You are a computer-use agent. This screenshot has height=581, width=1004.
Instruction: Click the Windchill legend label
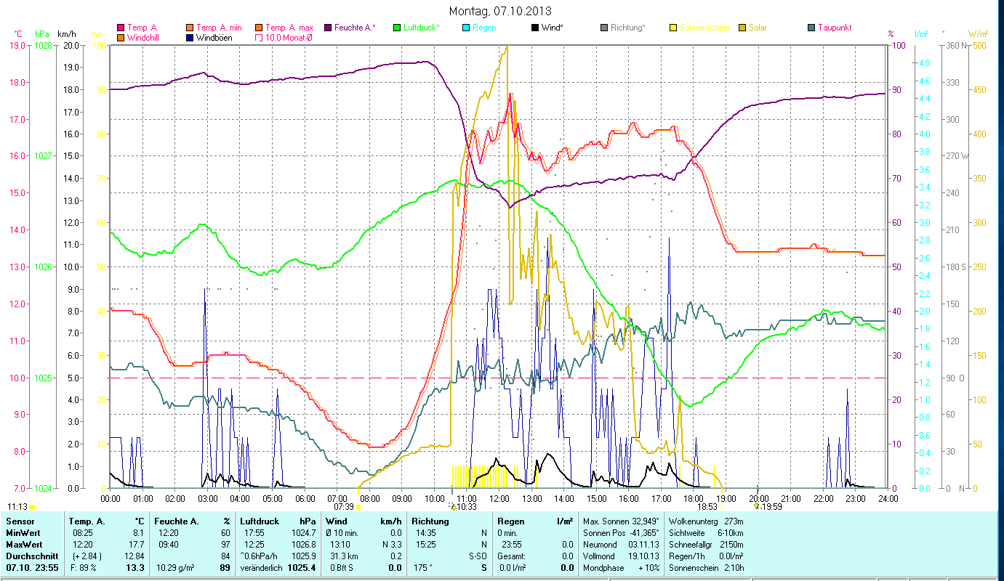tap(144, 37)
